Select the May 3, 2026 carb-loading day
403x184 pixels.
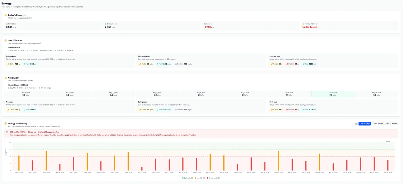70,94
